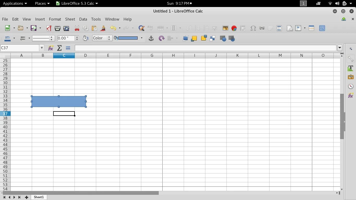Open the Format menu
The image size is (356, 200).
pos(55,19)
